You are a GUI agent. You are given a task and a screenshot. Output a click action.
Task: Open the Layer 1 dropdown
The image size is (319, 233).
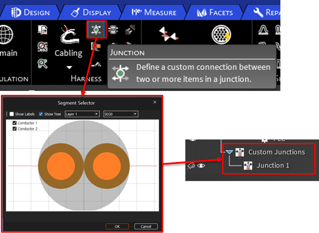pyautogui.click(x=82, y=114)
